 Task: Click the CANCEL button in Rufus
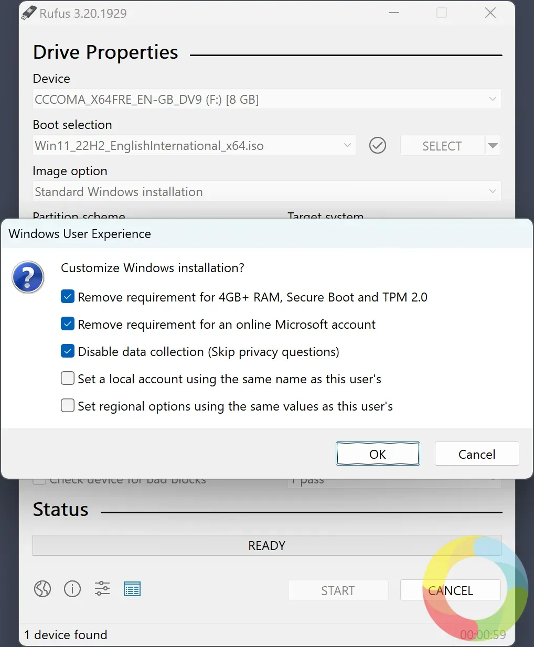pyautogui.click(x=451, y=590)
